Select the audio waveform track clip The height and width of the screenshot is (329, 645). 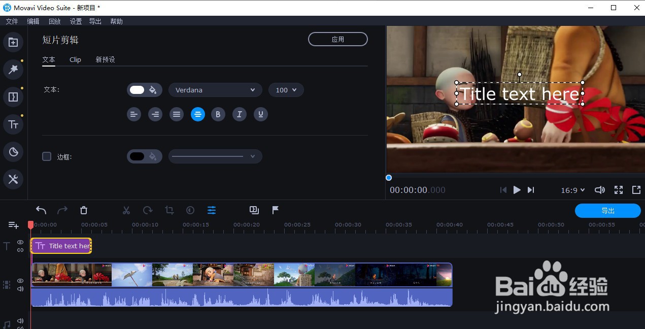click(x=242, y=297)
